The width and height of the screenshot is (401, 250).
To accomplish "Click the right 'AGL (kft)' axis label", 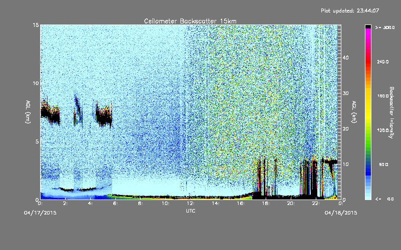I will pyautogui.click(x=354, y=111).
